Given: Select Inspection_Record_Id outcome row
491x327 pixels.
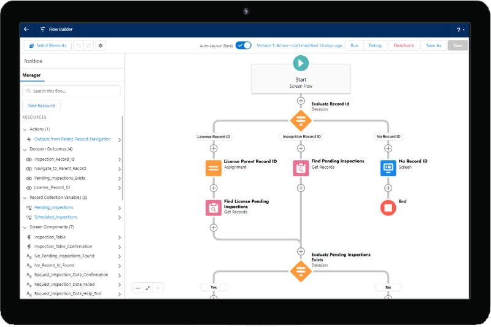Looking at the screenshot, I should click(72, 160).
